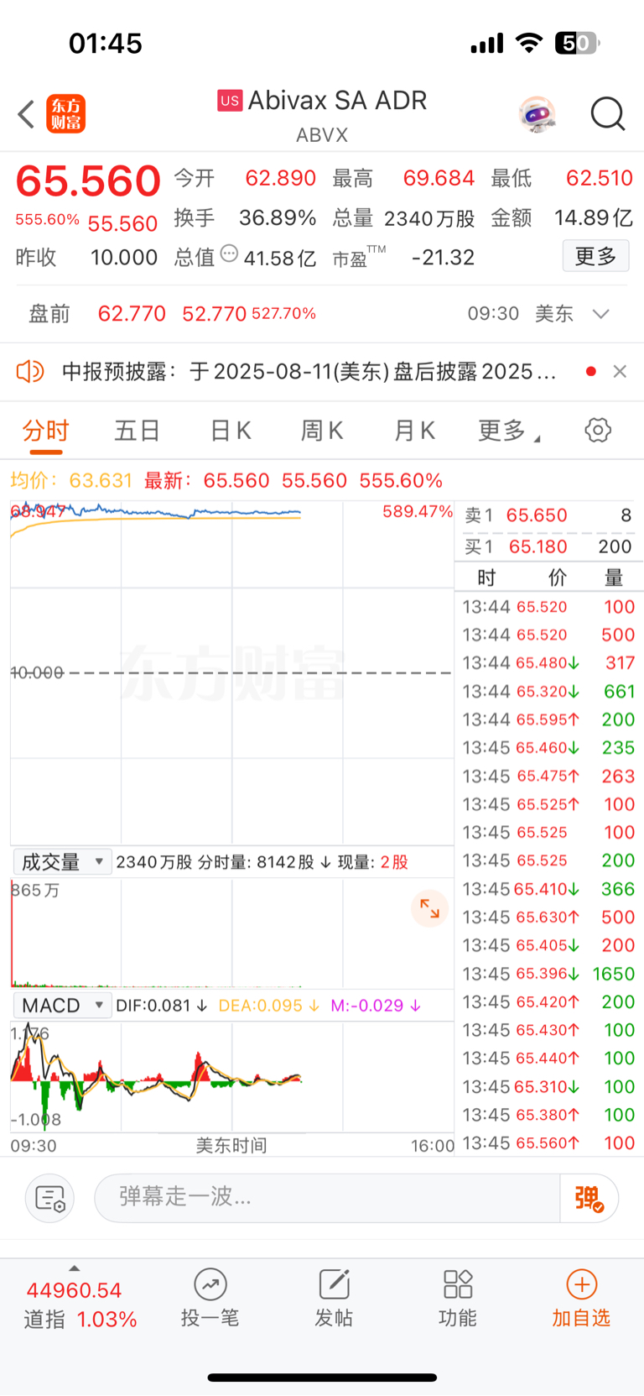Tap the large 65.560 price
Screen dimensions: 644x1396
pos(88,180)
